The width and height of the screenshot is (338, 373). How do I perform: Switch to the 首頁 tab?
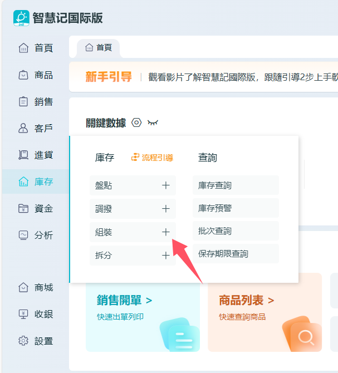(x=99, y=48)
